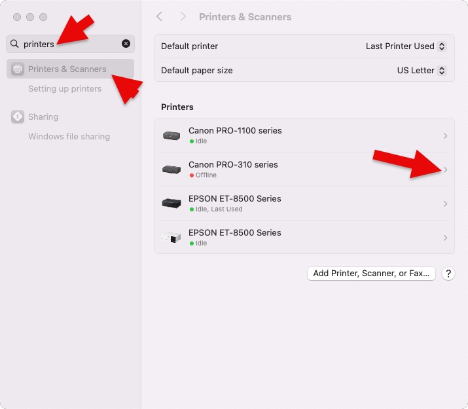The height and width of the screenshot is (409, 468).
Task: Go back with the left arrow
Action: pyautogui.click(x=159, y=16)
